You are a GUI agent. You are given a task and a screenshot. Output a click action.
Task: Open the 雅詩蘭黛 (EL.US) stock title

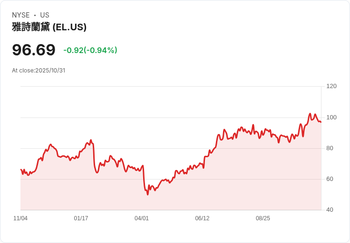tap(49, 27)
